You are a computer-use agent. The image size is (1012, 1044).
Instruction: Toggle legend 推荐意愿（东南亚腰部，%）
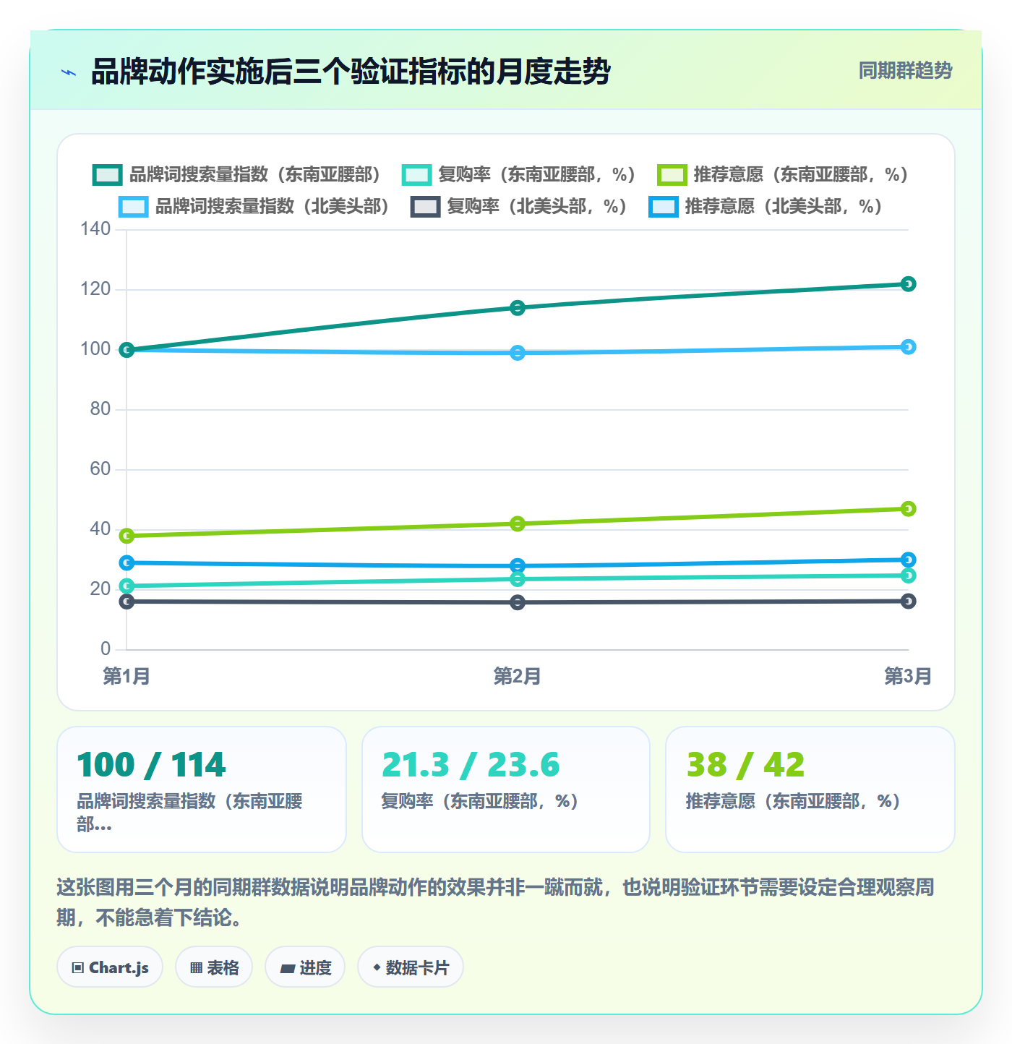(x=783, y=175)
